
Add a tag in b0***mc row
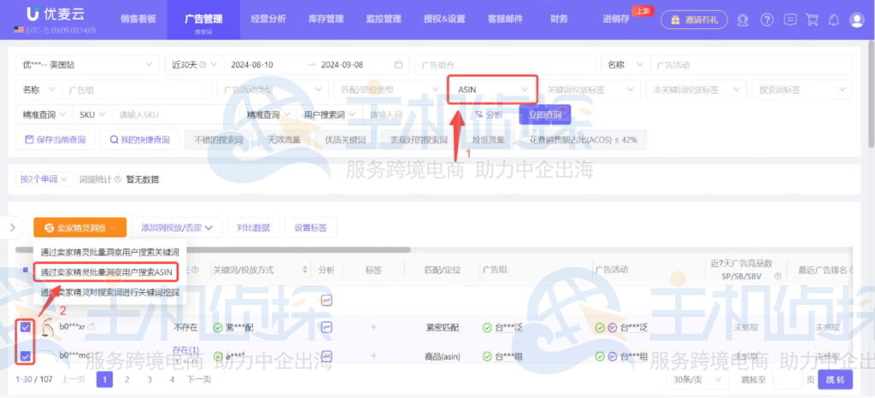point(373,355)
